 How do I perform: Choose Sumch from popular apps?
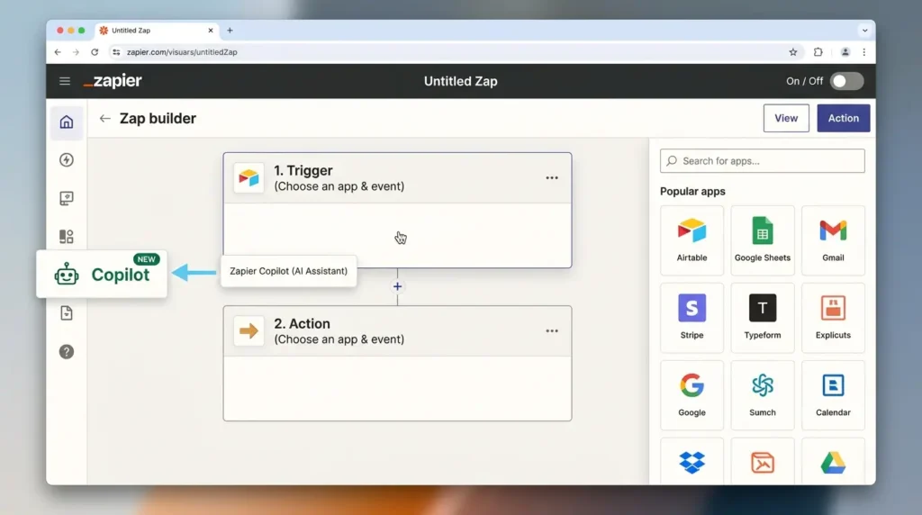click(762, 395)
